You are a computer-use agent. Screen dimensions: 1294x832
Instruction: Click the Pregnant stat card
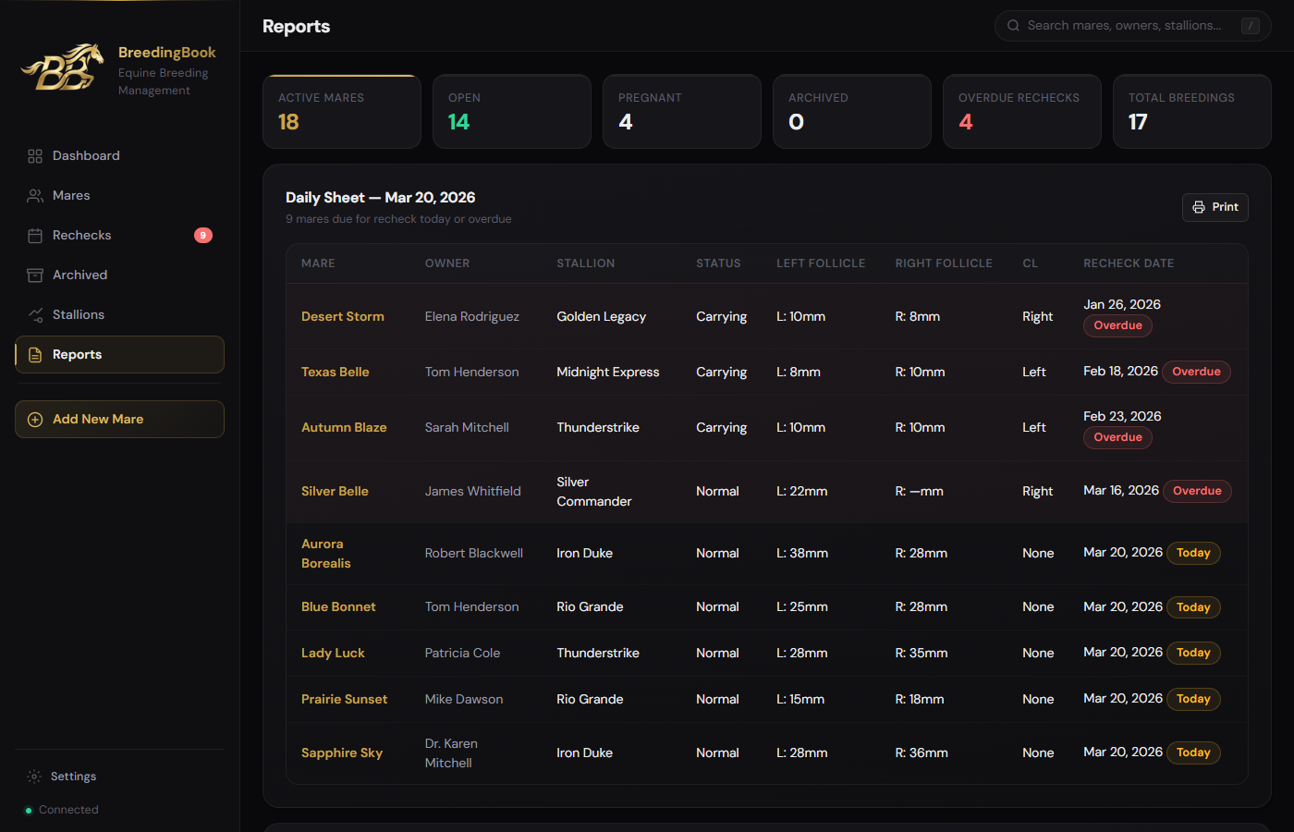(682, 112)
